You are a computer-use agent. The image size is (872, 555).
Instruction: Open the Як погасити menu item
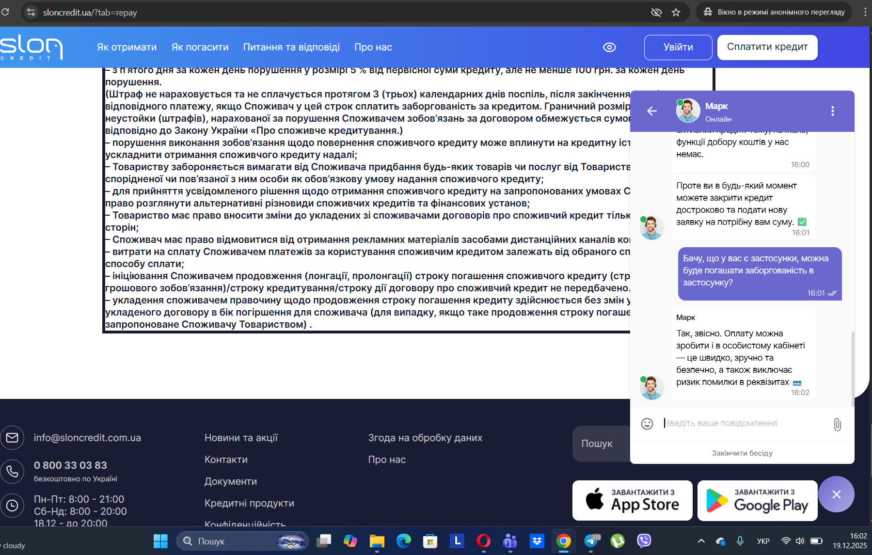pyautogui.click(x=200, y=47)
